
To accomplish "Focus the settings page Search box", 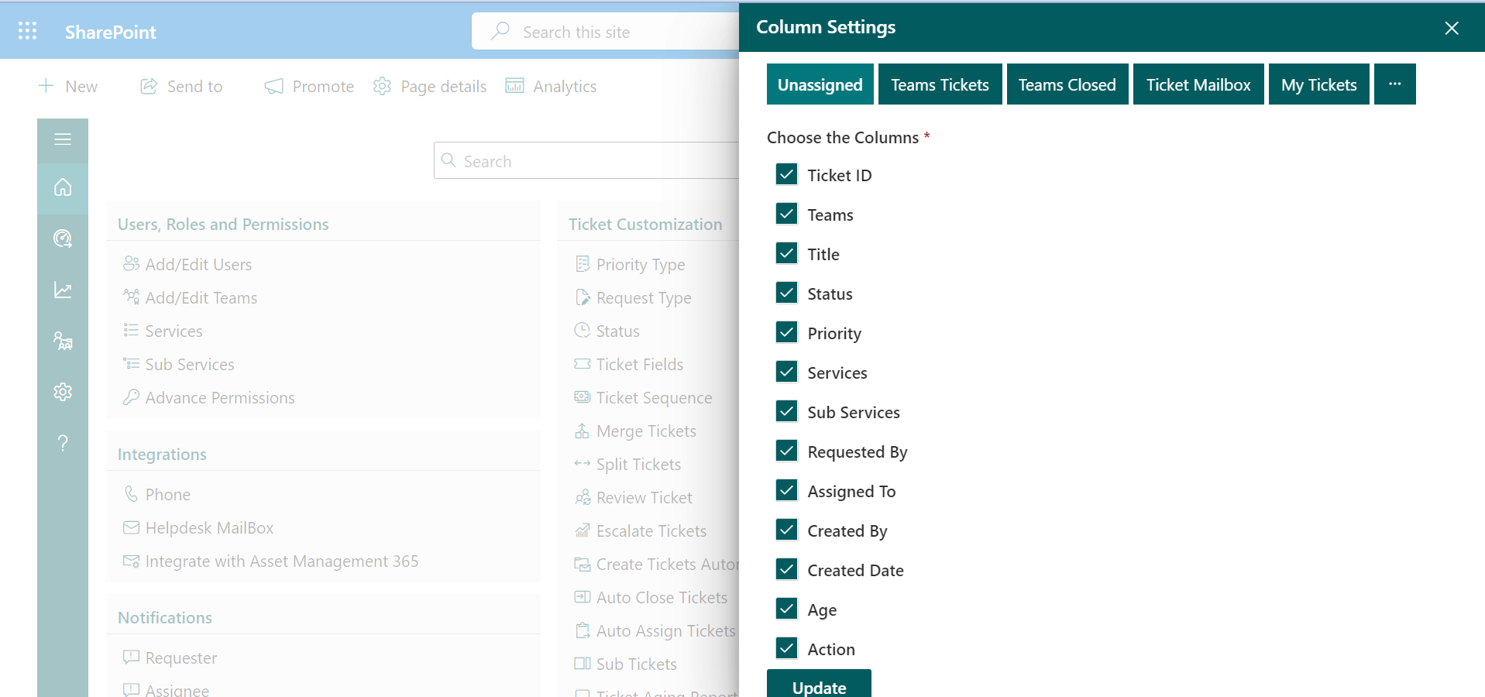I will 587,160.
